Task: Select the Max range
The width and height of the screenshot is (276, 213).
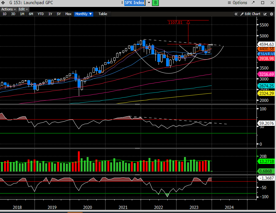Action: [68, 14]
